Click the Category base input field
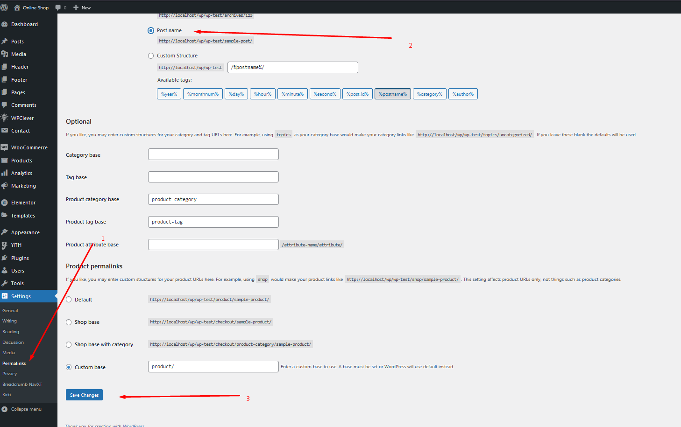681x427 pixels. (213, 154)
